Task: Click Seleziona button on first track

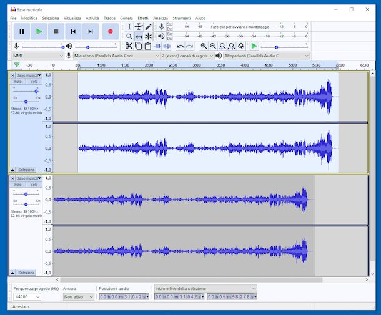Action: pos(26,170)
